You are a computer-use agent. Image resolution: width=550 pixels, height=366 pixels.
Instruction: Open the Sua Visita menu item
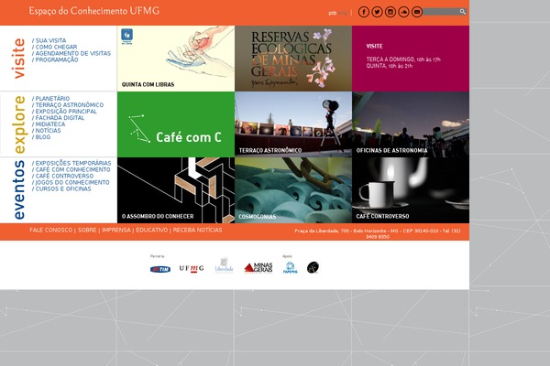coord(49,40)
